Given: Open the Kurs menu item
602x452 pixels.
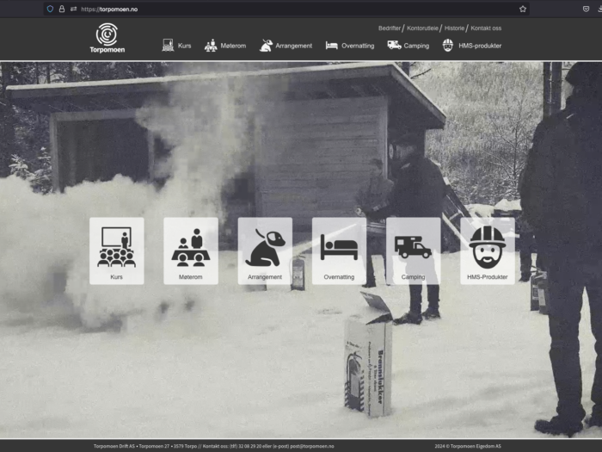Looking at the screenshot, I should click(x=184, y=46).
